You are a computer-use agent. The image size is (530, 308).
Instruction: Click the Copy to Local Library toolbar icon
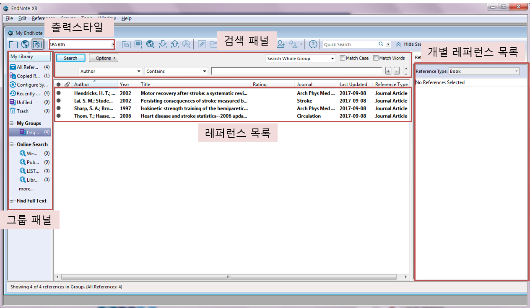click(127, 44)
